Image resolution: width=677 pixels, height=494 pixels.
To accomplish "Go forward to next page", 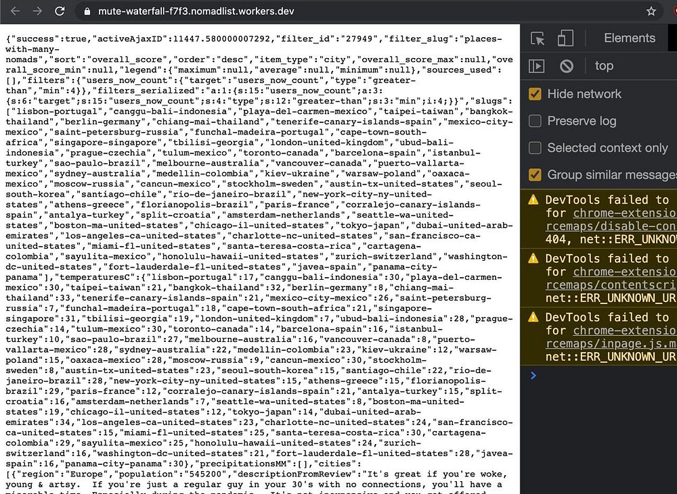I will pyautogui.click(x=37, y=11).
